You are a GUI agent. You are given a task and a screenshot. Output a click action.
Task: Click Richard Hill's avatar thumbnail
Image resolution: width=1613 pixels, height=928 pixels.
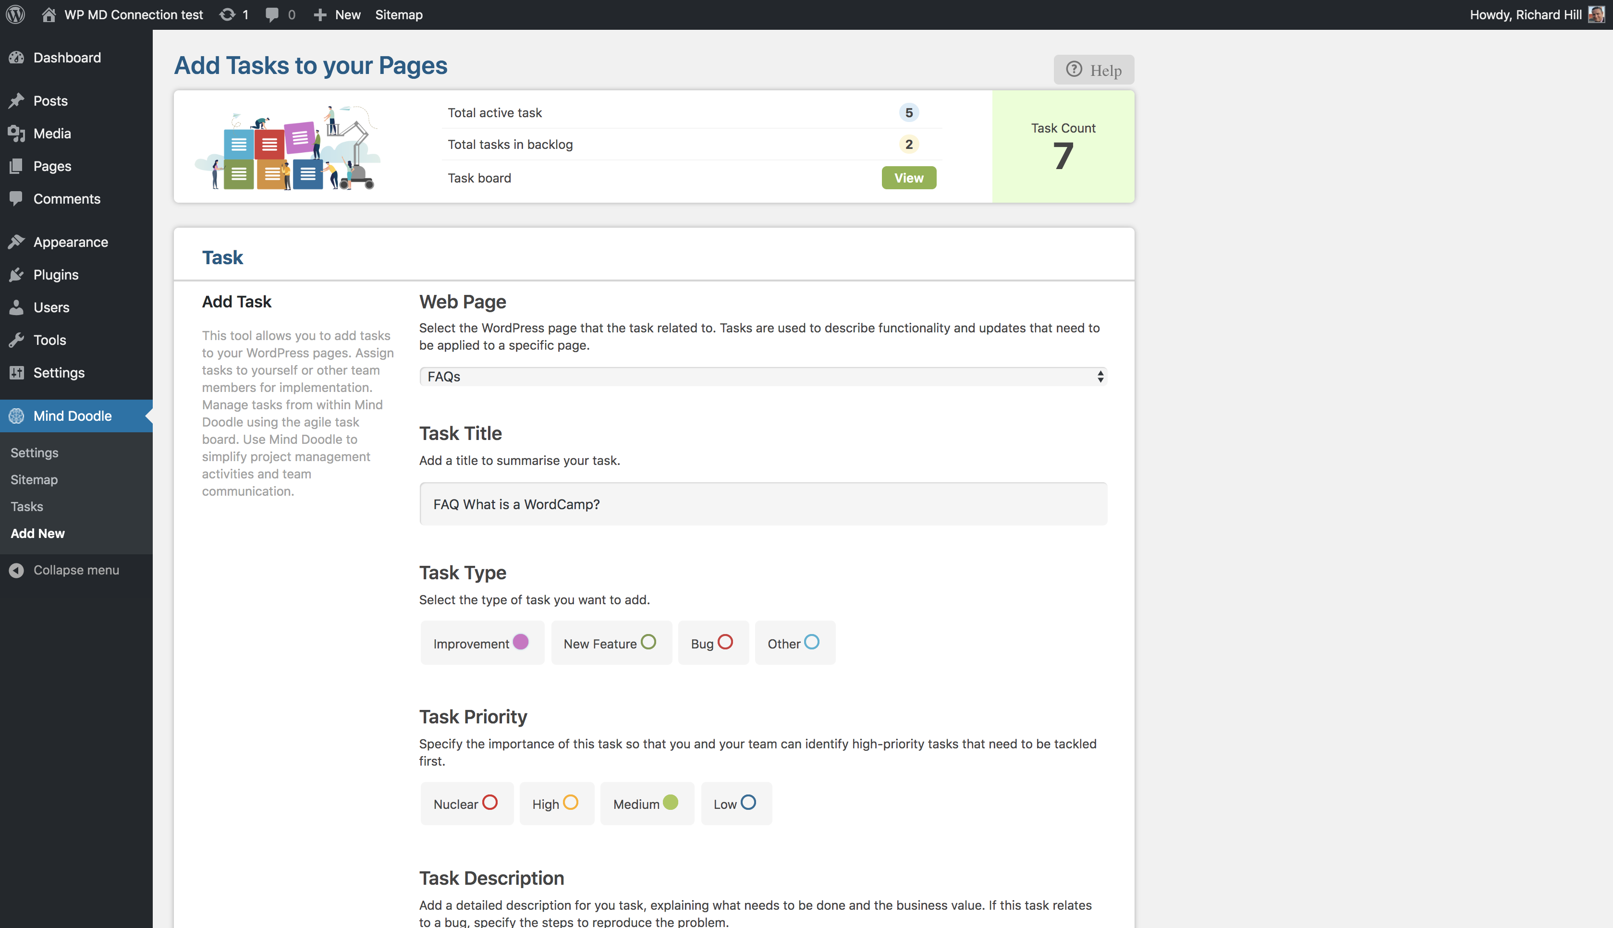point(1596,14)
